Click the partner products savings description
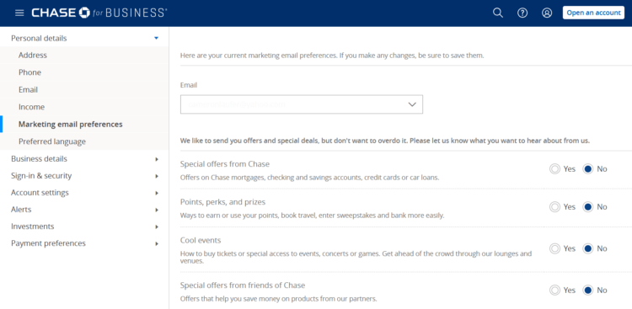632x309 pixels. coord(279,299)
